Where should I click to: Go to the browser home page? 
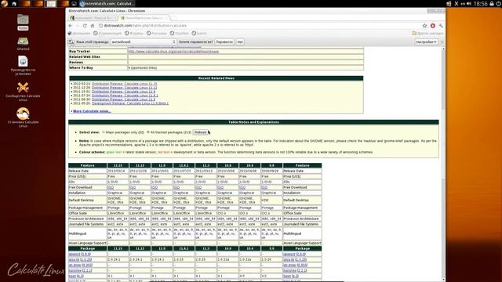(x=93, y=26)
